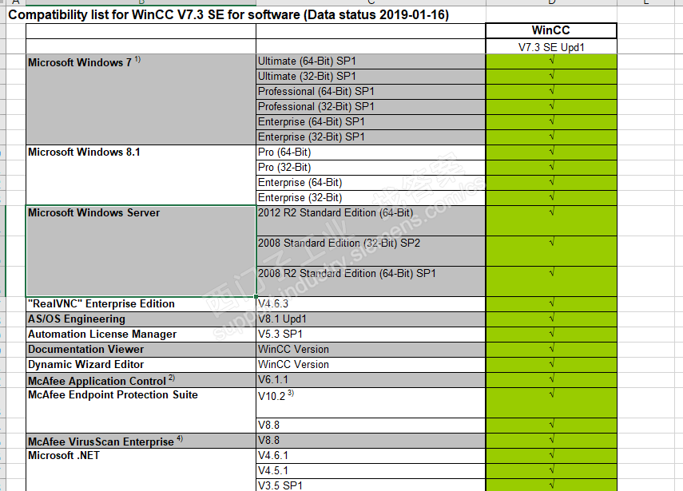Click green checkmark for Pro (64-Bit)
This screenshot has height=491, width=683.
pos(551,152)
